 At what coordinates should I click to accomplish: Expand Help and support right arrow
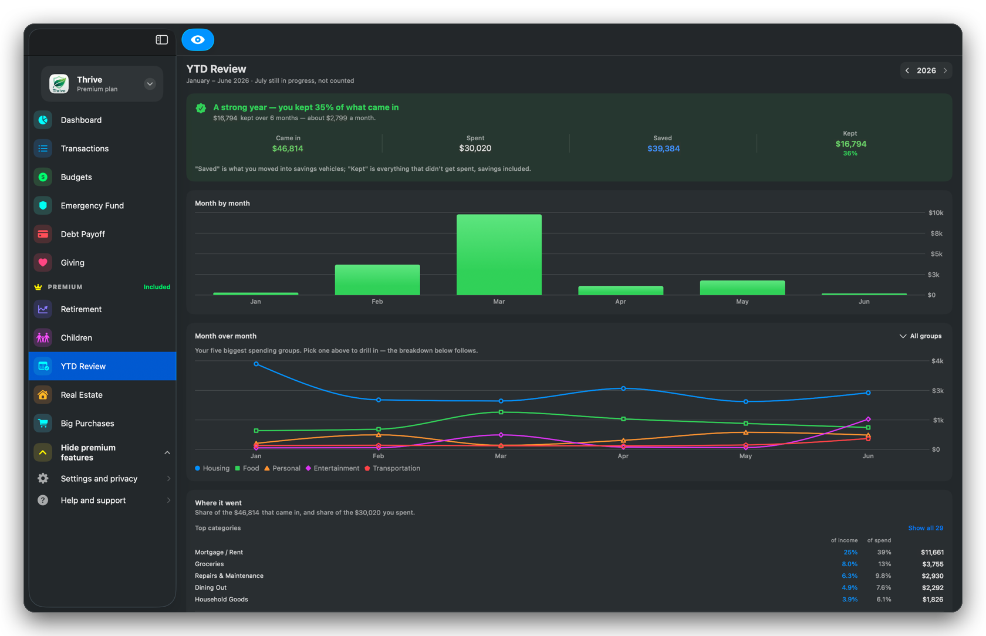coord(168,500)
